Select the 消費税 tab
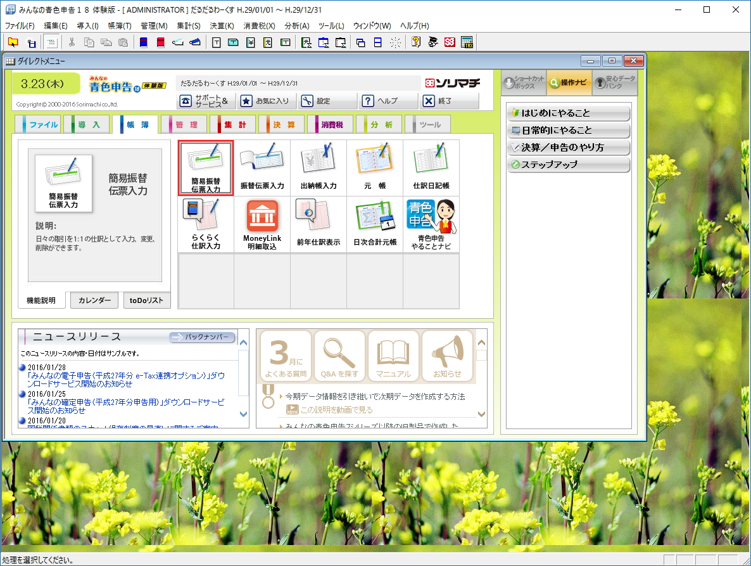The width and height of the screenshot is (751, 566). pos(331,125)
